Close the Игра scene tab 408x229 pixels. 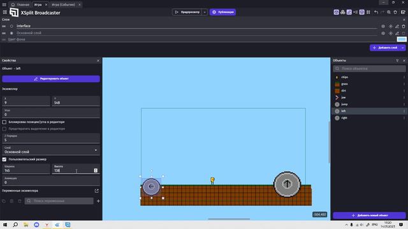pyautogui.click(x=46, y=4)
